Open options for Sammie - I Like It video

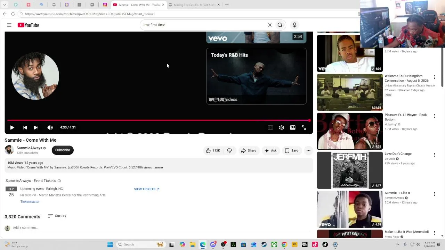(434, 194)
